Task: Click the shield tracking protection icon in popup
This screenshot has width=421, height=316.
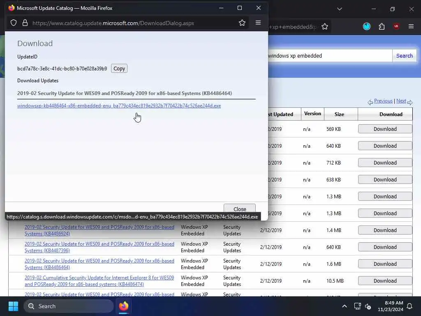Action: [14, 23]
